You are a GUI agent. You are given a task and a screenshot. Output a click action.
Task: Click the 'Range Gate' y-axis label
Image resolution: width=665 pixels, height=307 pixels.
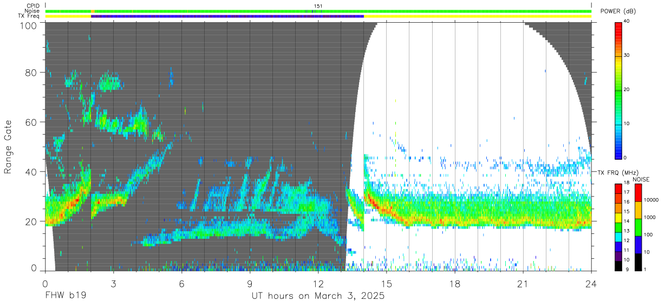[8, 146]
